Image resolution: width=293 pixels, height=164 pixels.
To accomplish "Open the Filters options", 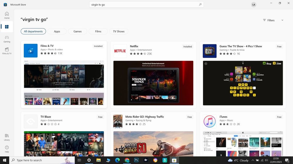I will [269, 20].
